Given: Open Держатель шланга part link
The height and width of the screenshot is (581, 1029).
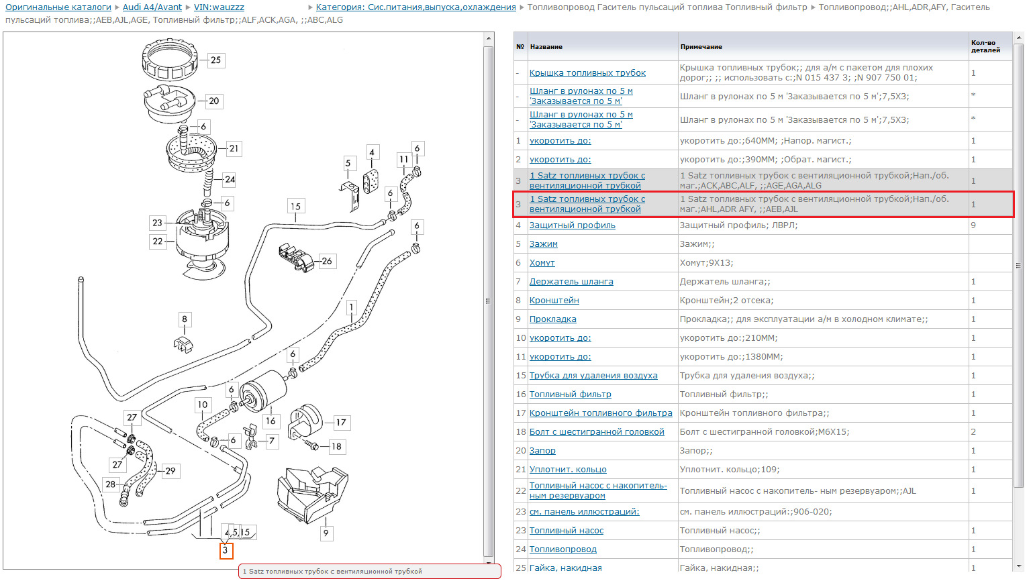Looking at the screenshot, I should point(571,282).
